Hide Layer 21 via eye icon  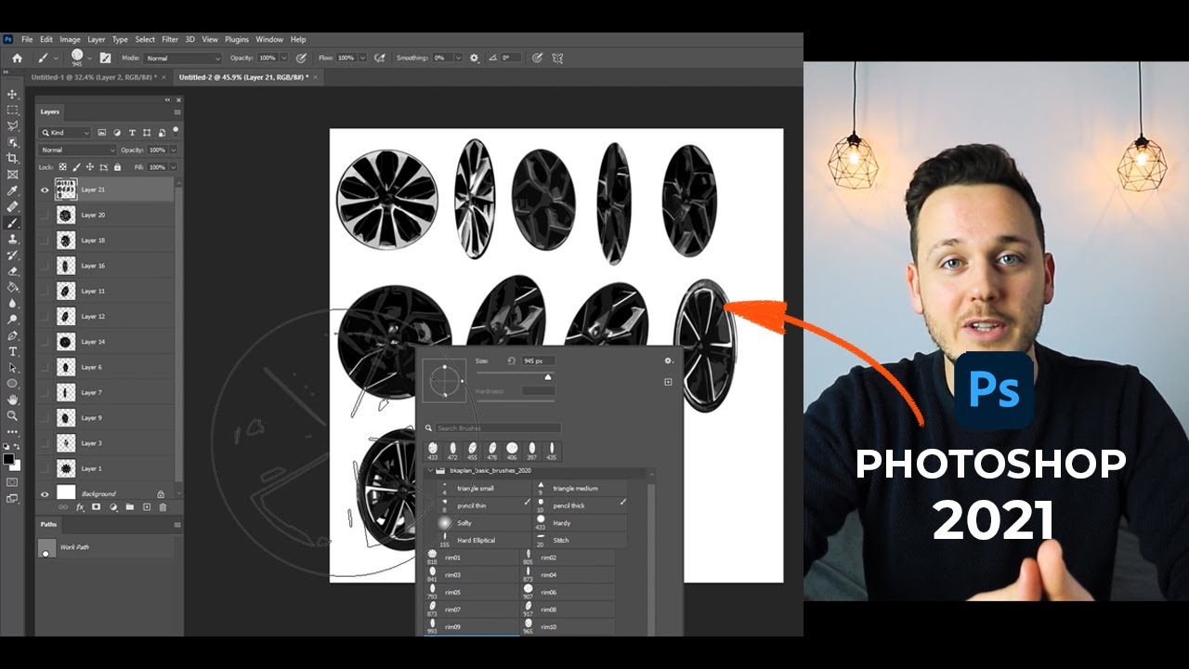click(44, 190)
